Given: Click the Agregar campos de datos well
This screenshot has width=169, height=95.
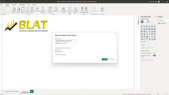Looking at the screenshot, I should tap(148, 48).
